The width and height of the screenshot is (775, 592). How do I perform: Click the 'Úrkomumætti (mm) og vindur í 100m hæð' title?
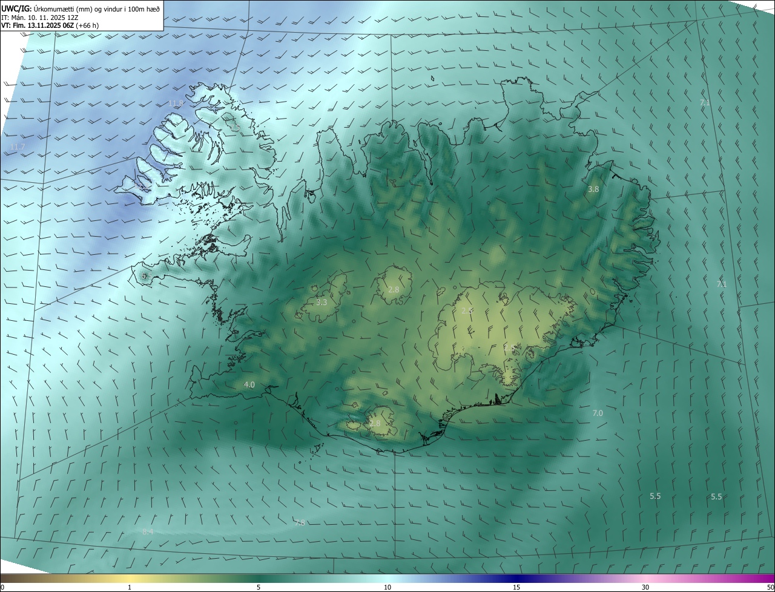point(96,8)
